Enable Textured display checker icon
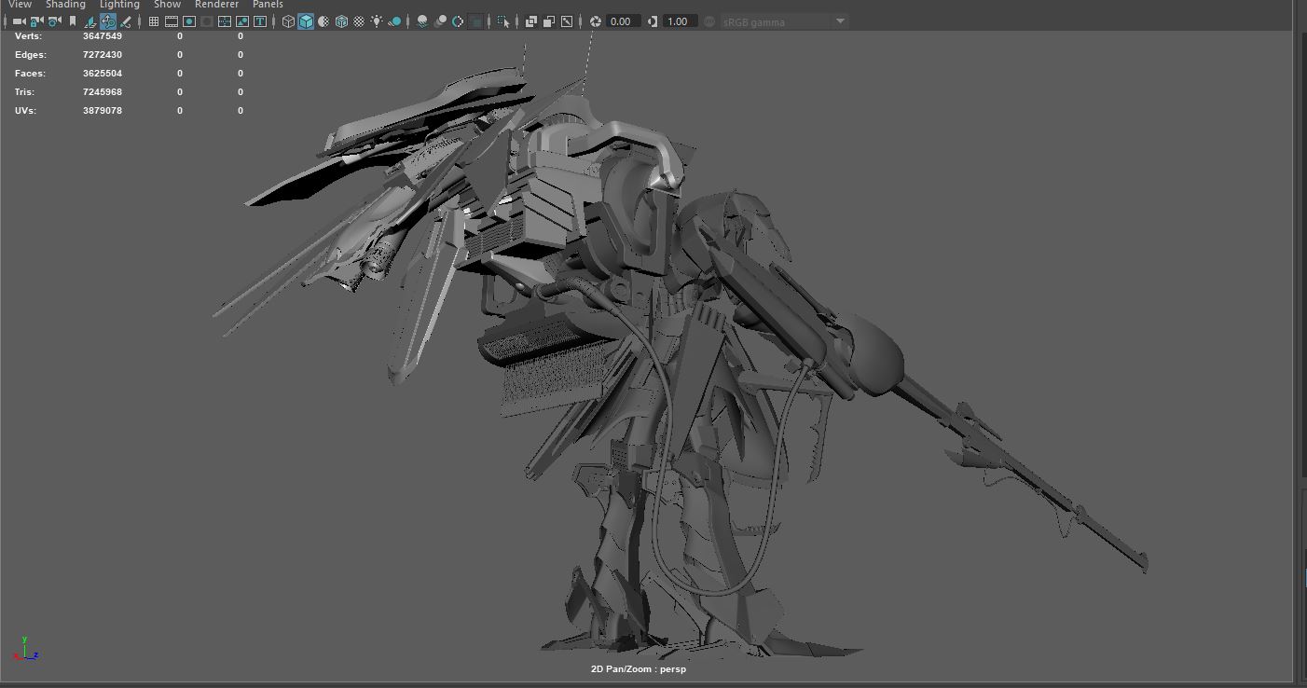1307x688 pixels. coord(359,21)
